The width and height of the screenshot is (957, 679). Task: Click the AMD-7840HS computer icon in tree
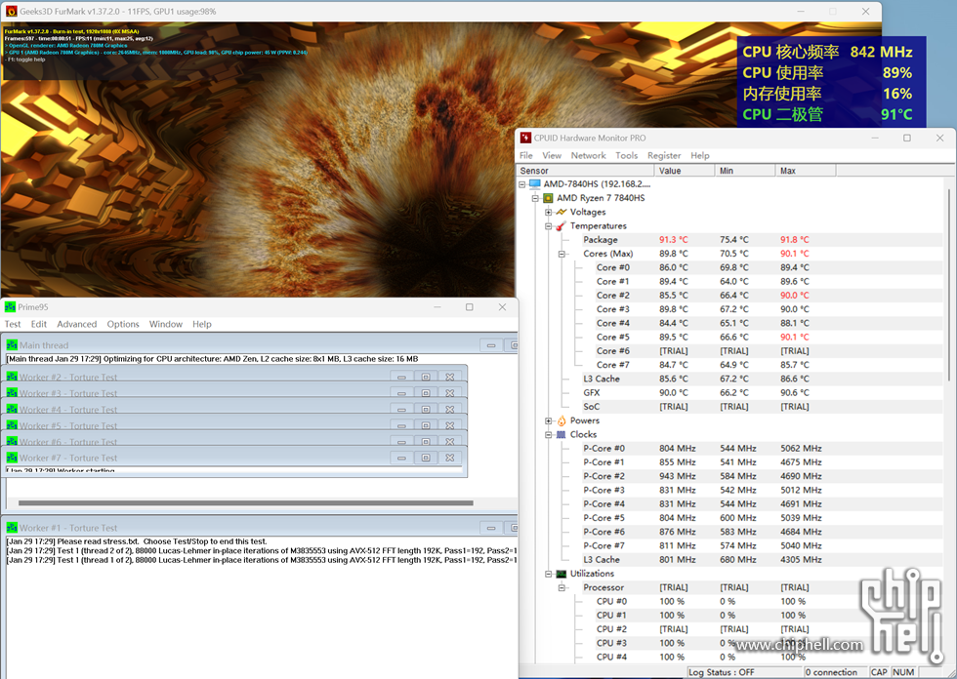click(535, 183)
